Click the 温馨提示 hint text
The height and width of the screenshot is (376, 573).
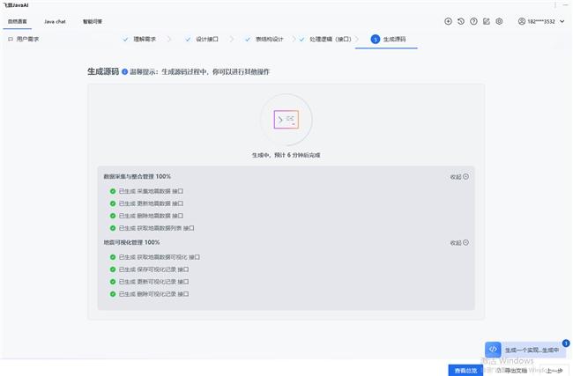pyautogui.click(x=200, y=72)
